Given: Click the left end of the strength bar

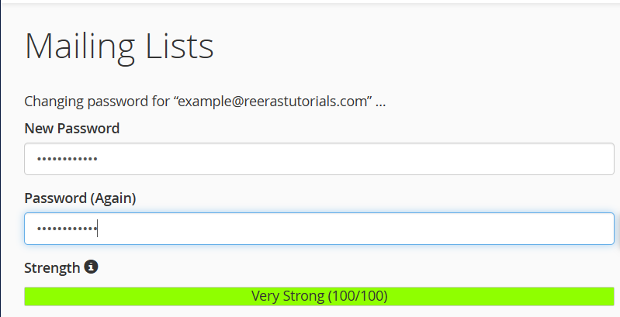Looking at the screenshot, I should click(29, 296).
